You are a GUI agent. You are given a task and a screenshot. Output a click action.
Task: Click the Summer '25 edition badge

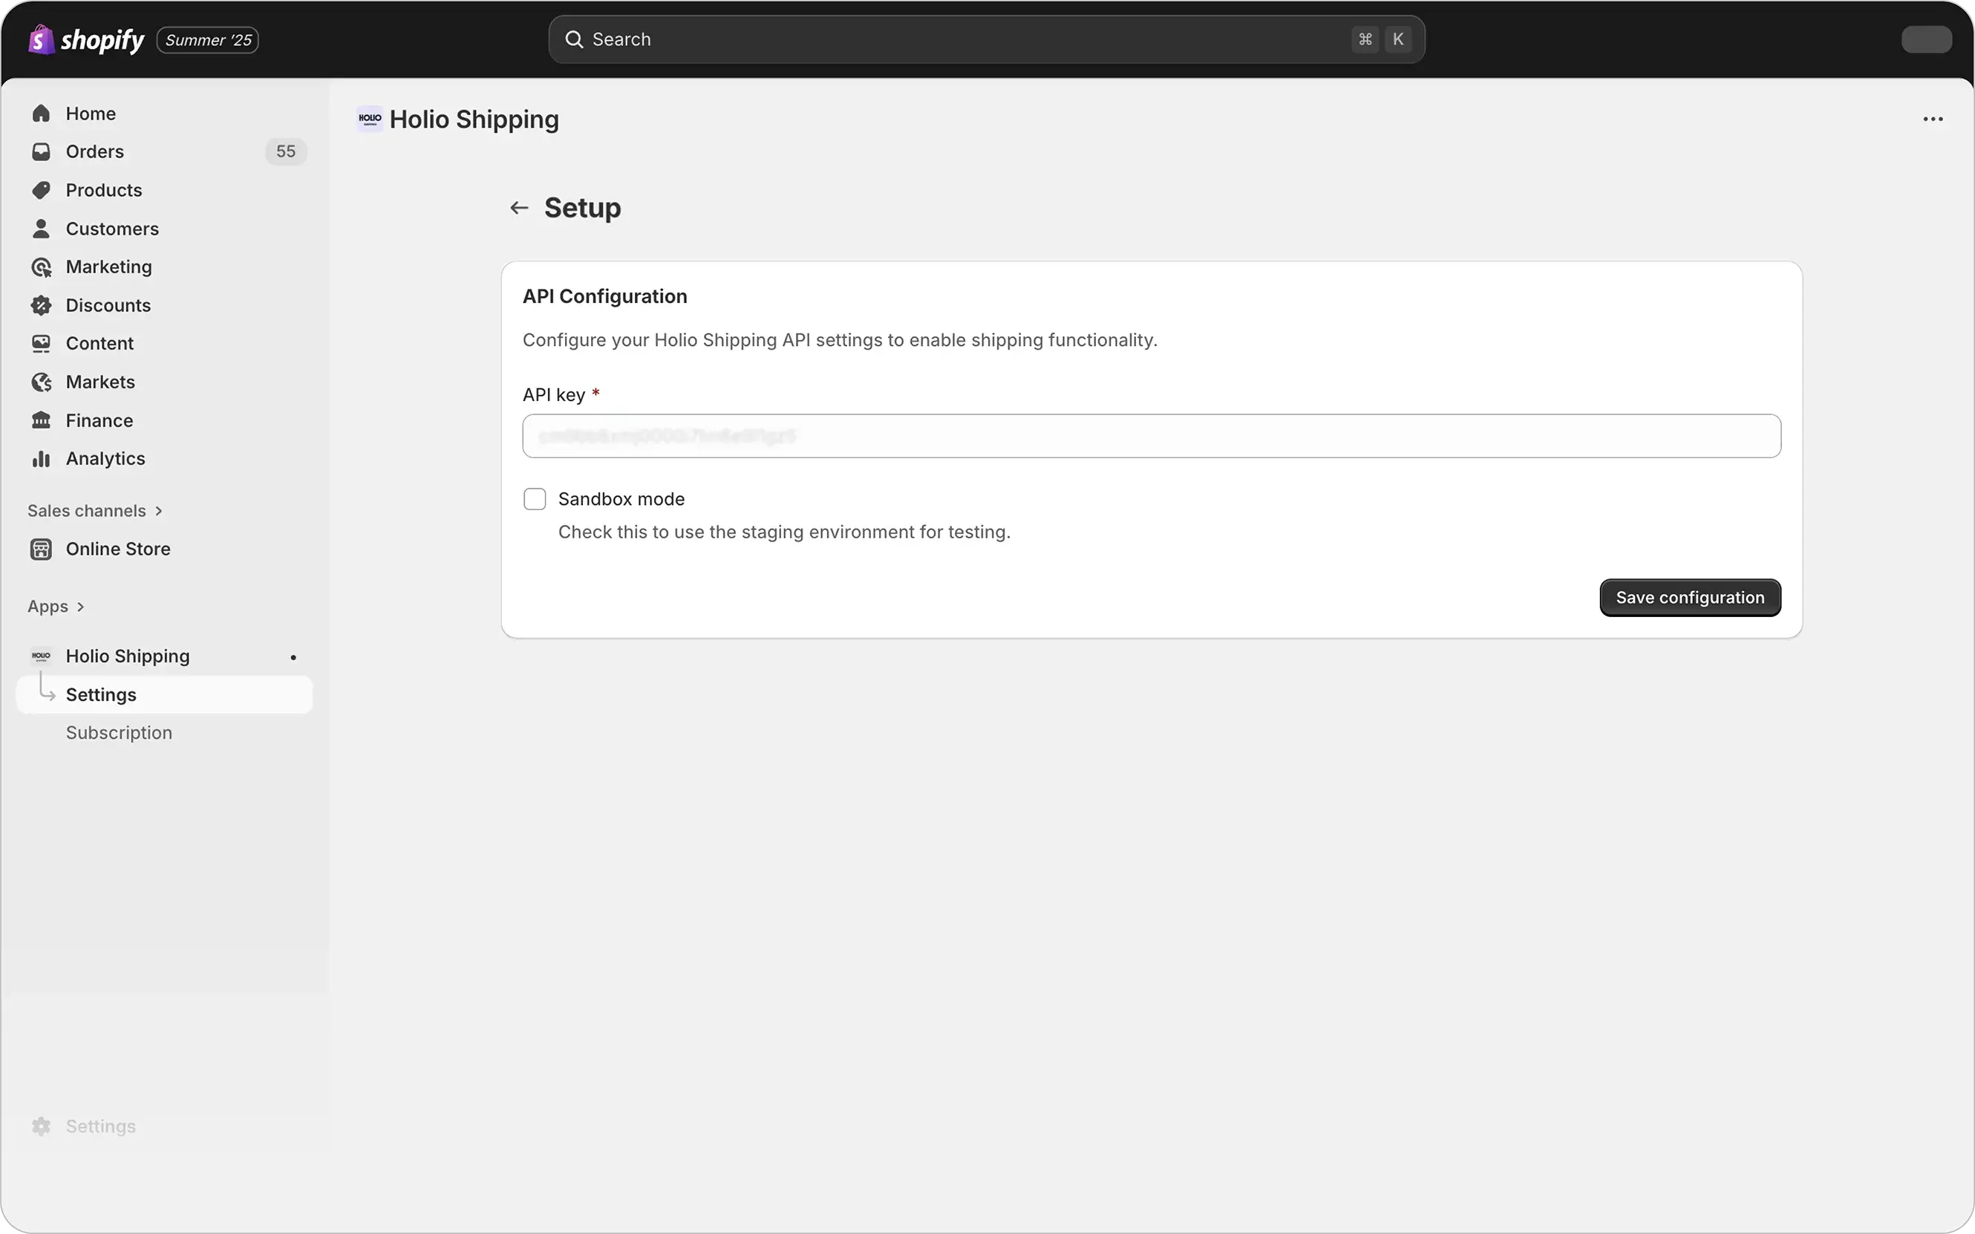[x=207, y=40]
